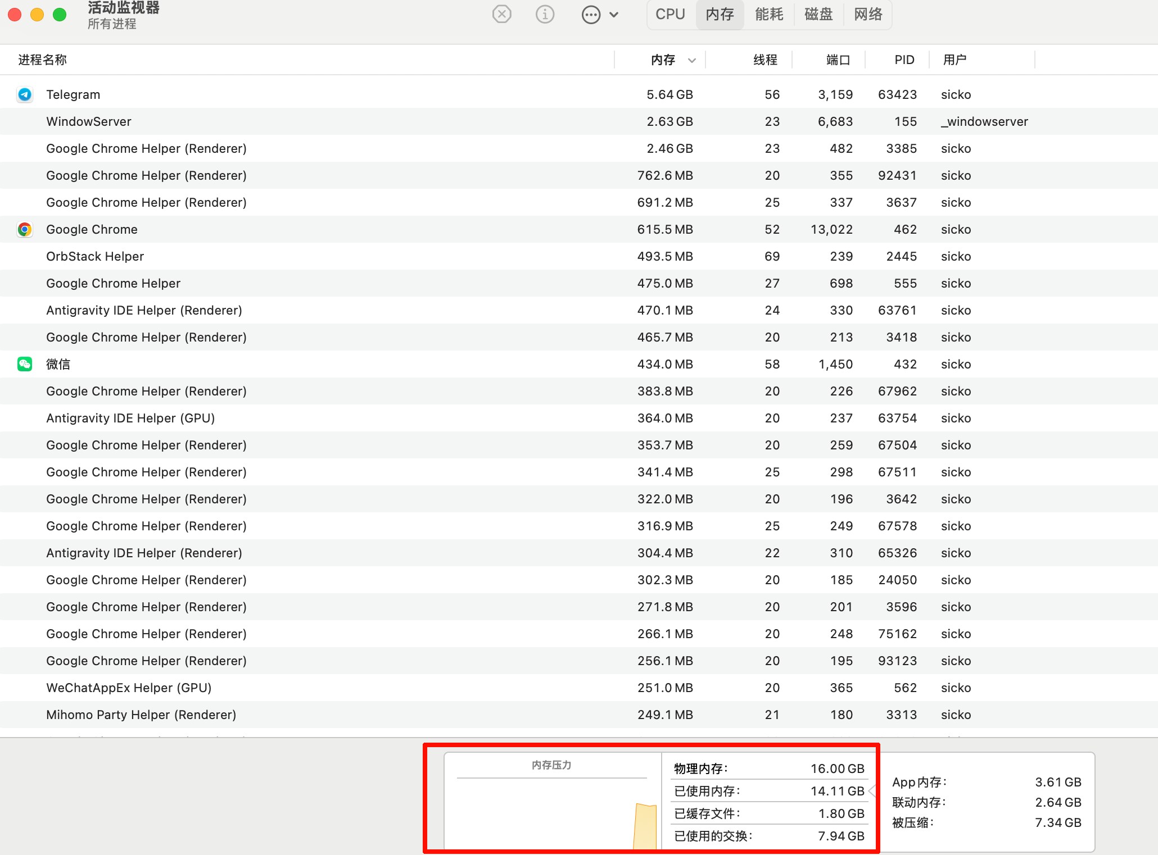1158x855 pixels.
Task: Switch to the 内存 tab
Action: click(x=720, y=14)
